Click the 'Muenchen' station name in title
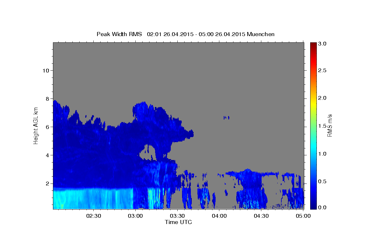Screen dimensions: 376x251 pyautogui.click(x=261, y=34)
